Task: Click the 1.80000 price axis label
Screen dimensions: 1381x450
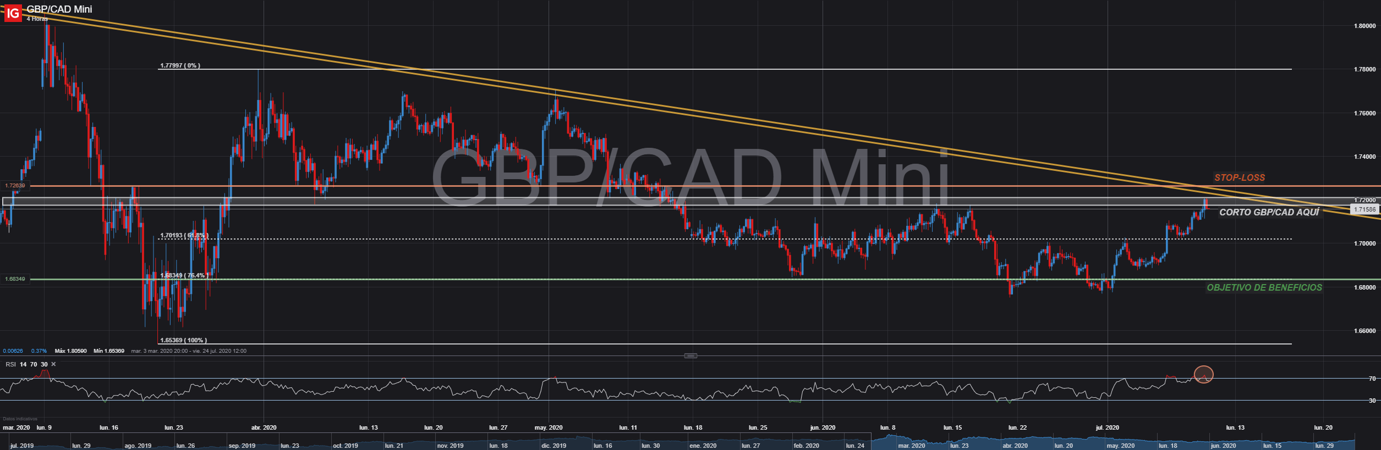Action: [1364, 26]
